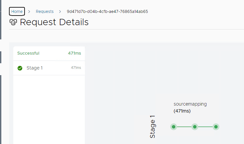Image resolution: width=244 pixels, height=144 pixels.
Task: Click the Home breadcrumb link
Action: [17, 11]
